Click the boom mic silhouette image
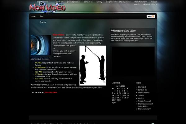 pos(92,65)
